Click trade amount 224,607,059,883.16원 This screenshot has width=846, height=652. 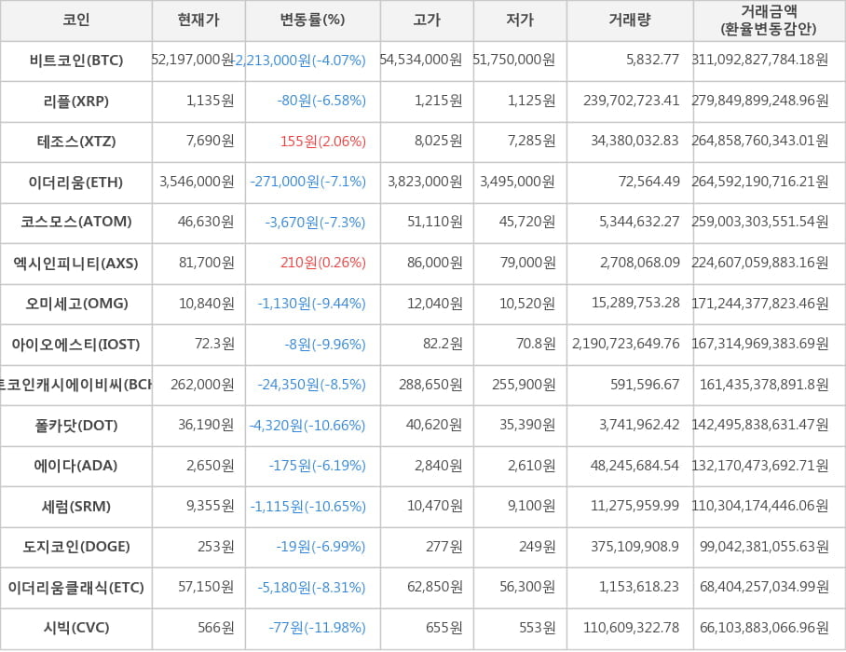pyautogui.click(x=760, y=262)
